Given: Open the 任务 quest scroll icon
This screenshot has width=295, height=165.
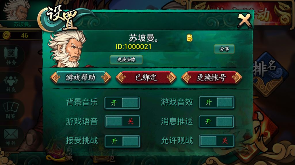Looking at the screenshot, I should click(x=11, y=56).
